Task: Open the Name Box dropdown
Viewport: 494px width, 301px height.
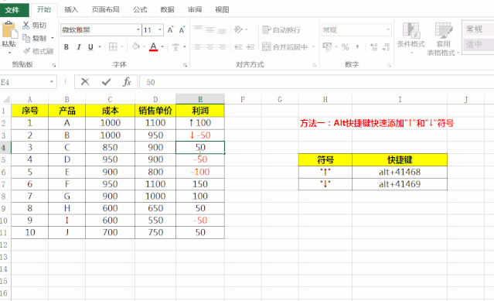Action: tap(52, 82)
